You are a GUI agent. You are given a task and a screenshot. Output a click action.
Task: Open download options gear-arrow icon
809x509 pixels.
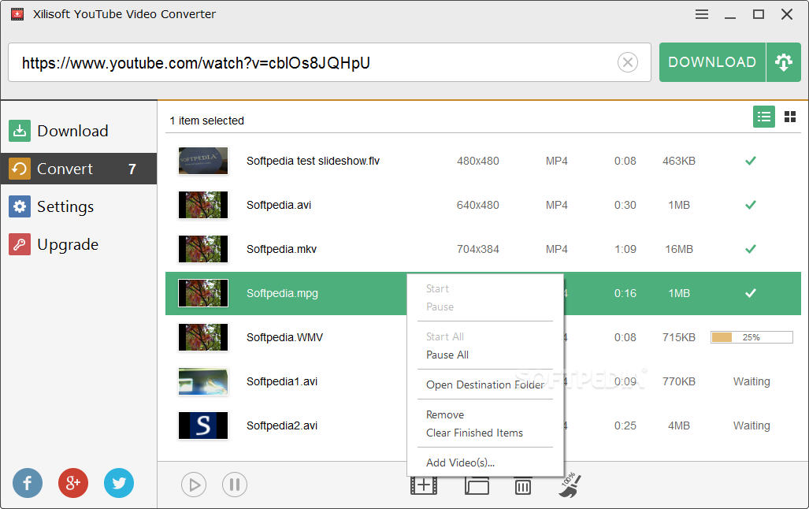click(783, 62)
